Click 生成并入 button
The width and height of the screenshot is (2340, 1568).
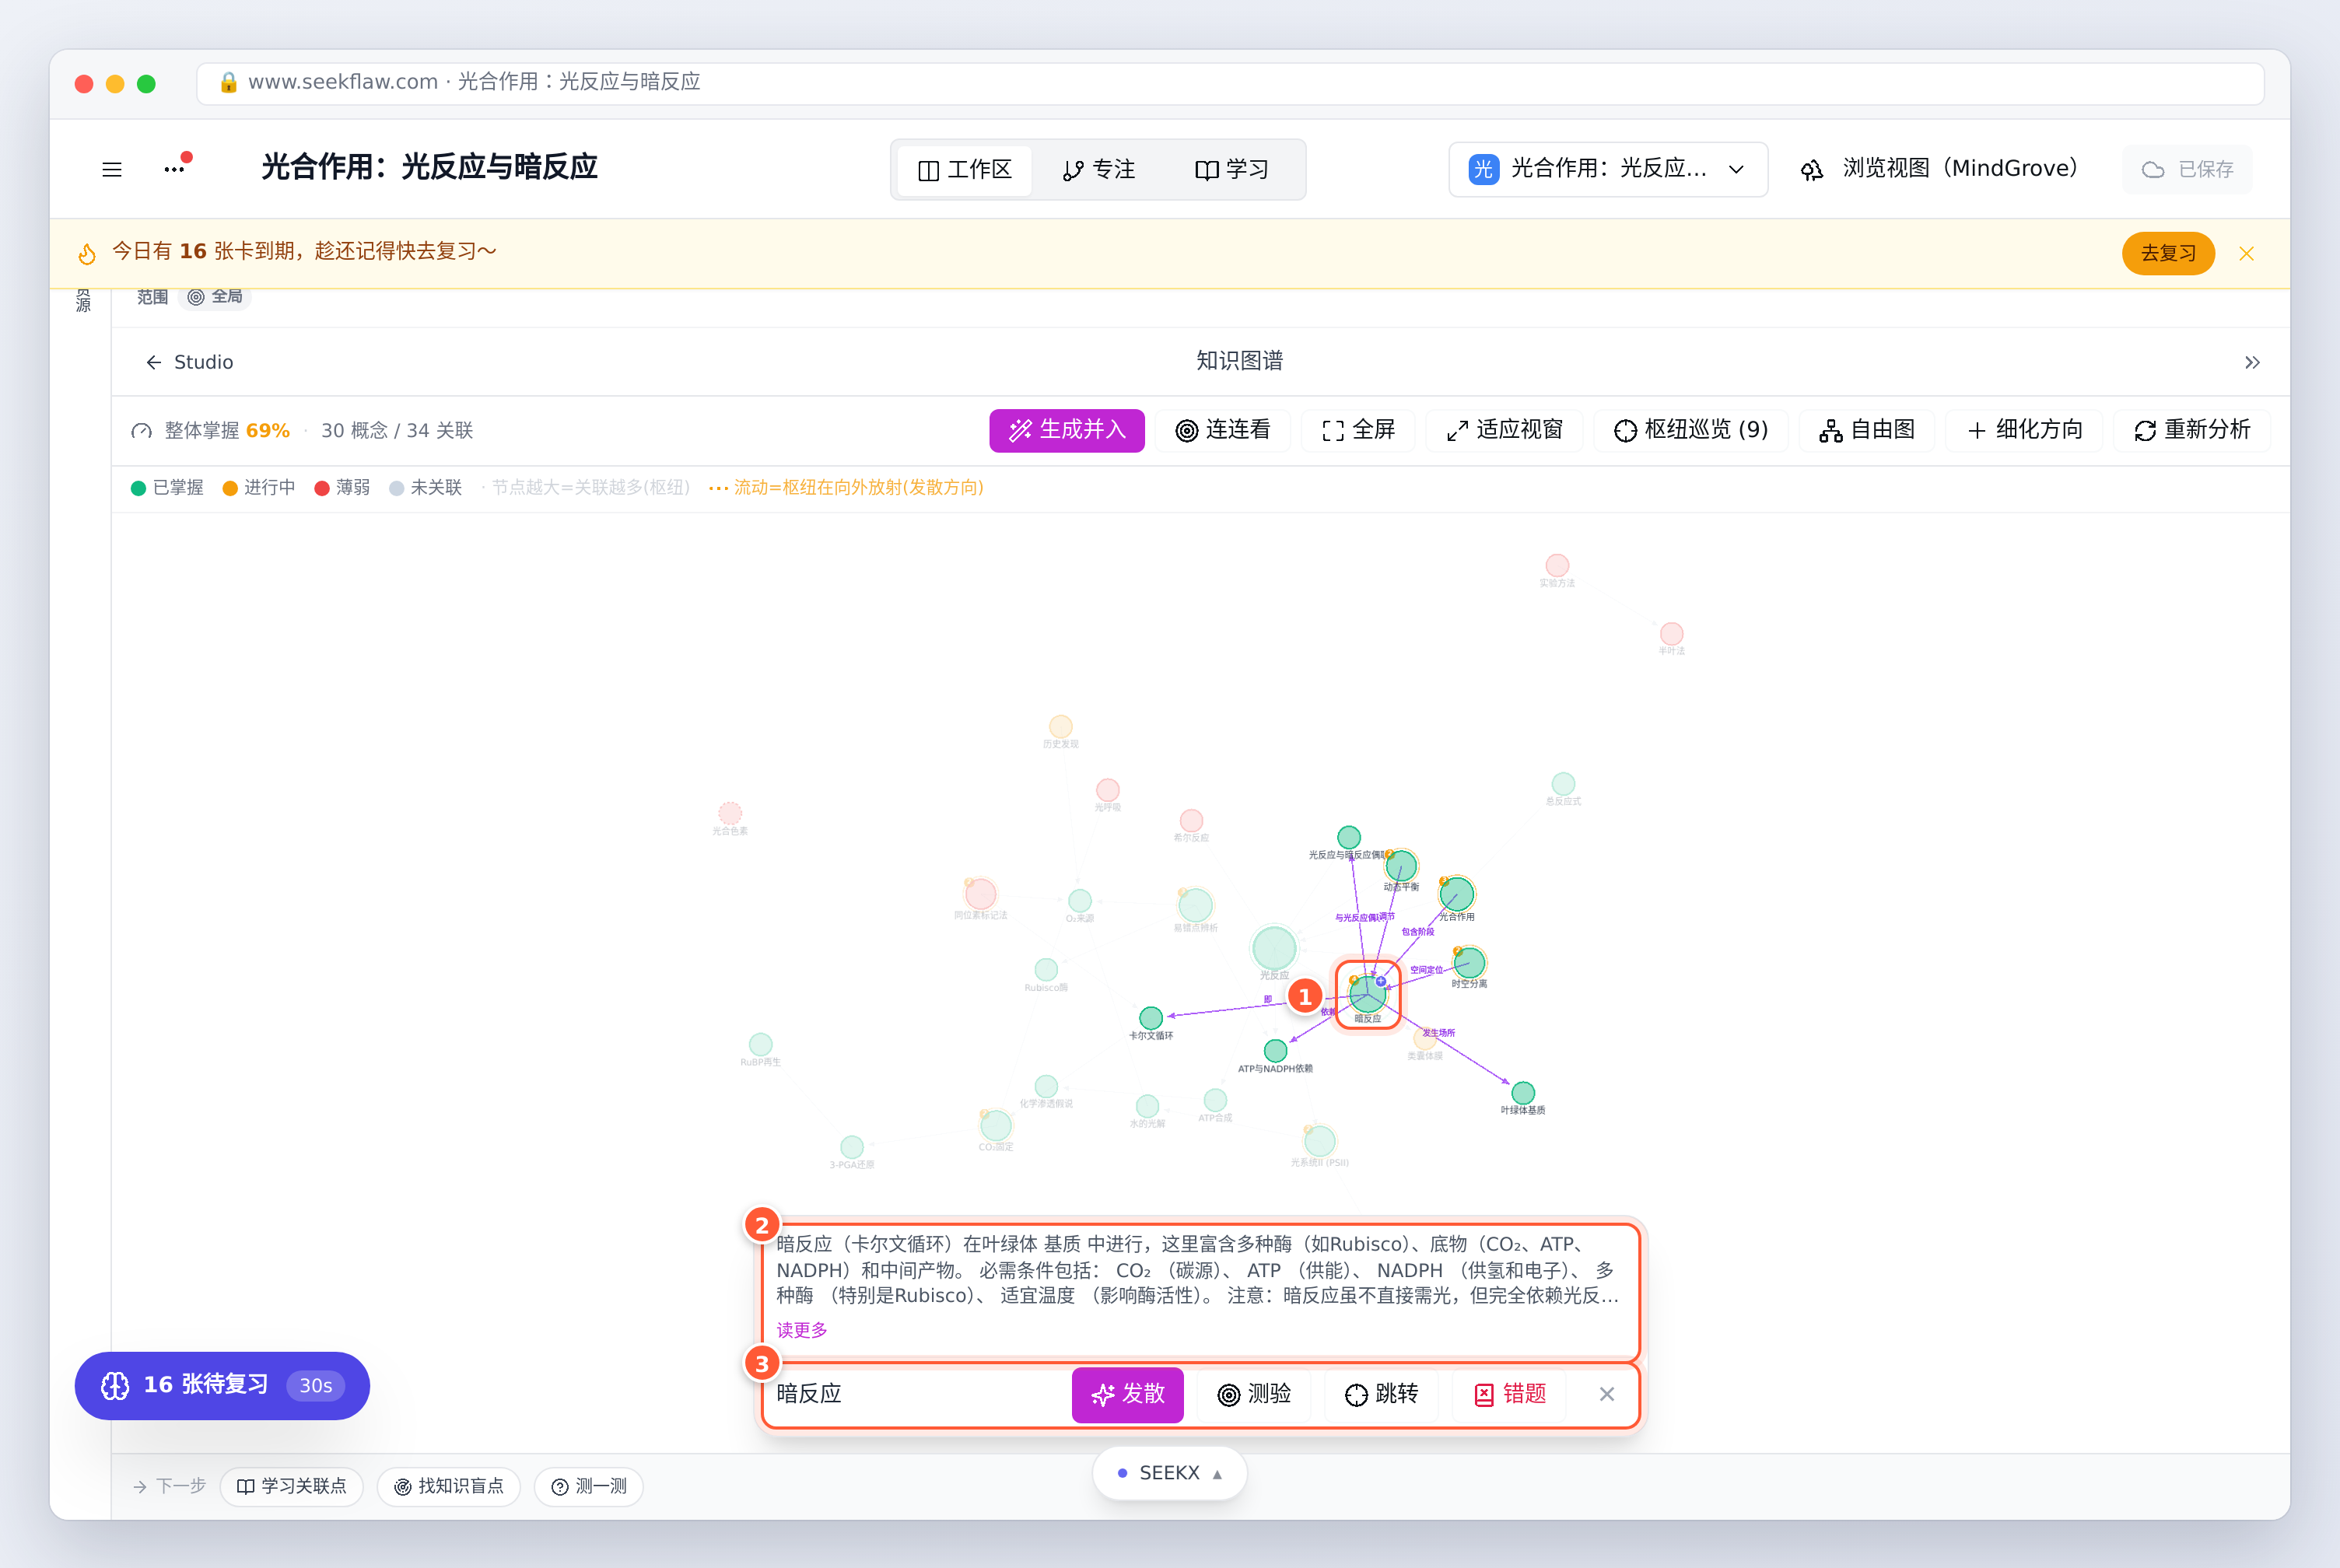pyautogui.click(x=1066, y=430)
